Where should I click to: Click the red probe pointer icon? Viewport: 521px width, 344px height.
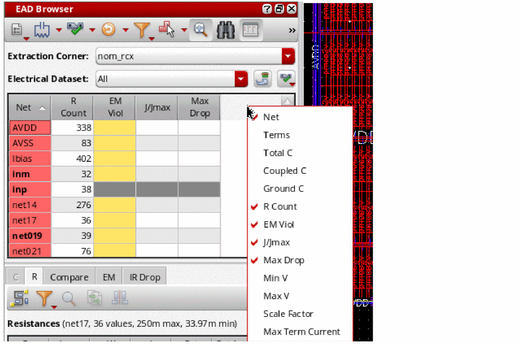coord(167,29)
